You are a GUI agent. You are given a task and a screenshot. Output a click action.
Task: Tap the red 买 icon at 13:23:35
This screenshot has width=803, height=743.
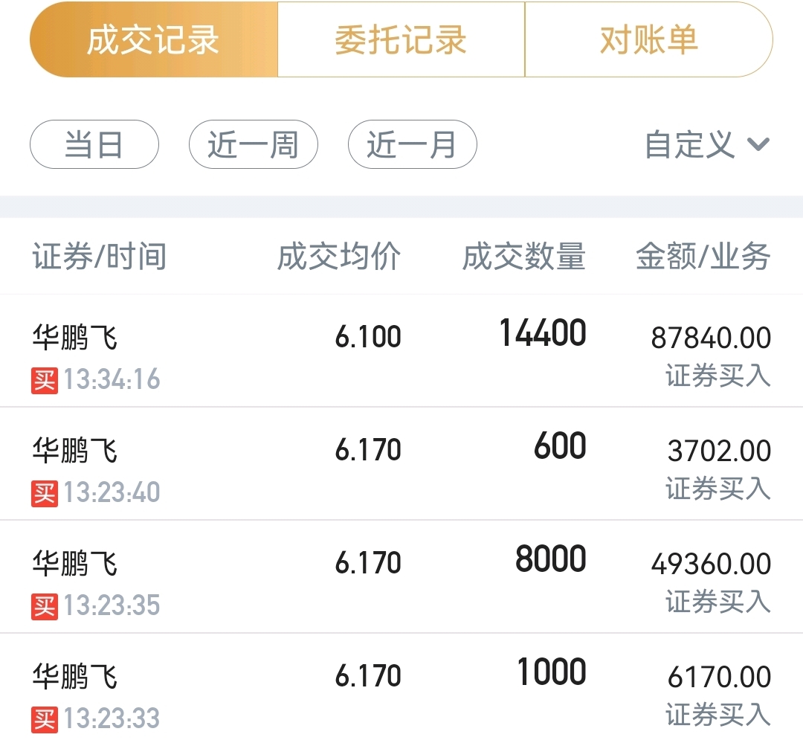[45, 607]
